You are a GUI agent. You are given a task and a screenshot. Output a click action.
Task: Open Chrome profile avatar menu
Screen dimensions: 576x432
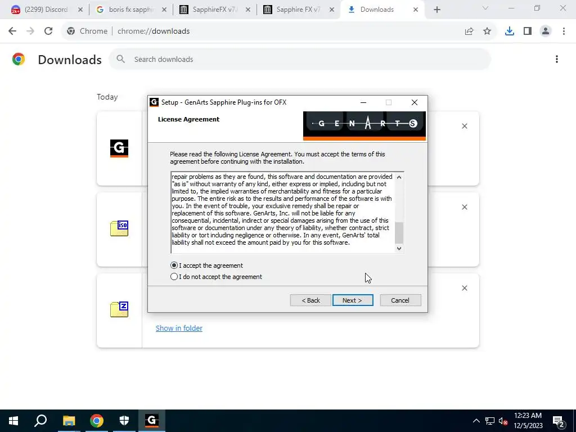[x=546, y=31]
